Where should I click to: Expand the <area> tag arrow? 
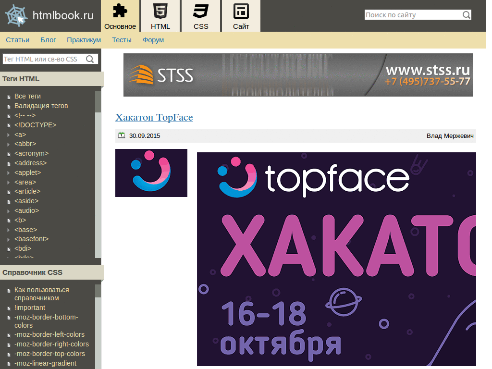click(x=9, y=182)
